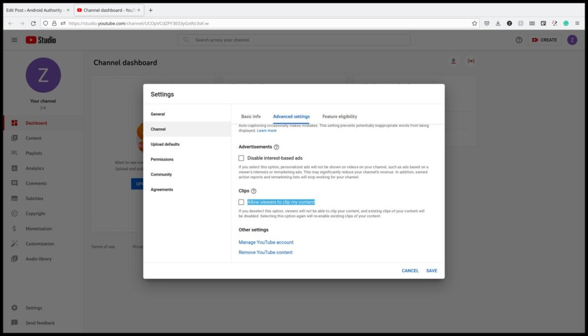Click the Advertisements help question mark icon
The width and height of the screenshot is (588, 336).
[x=276, y=147]
